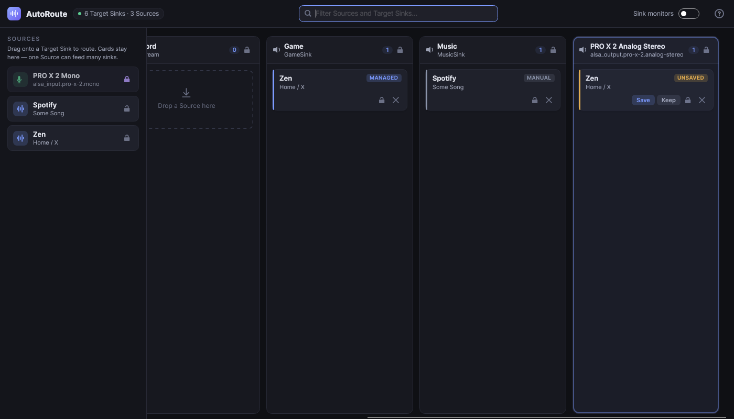734x419 pixels.
Task: Focus the Filter Sources and Target Sinks field
Action: point(398,14)
